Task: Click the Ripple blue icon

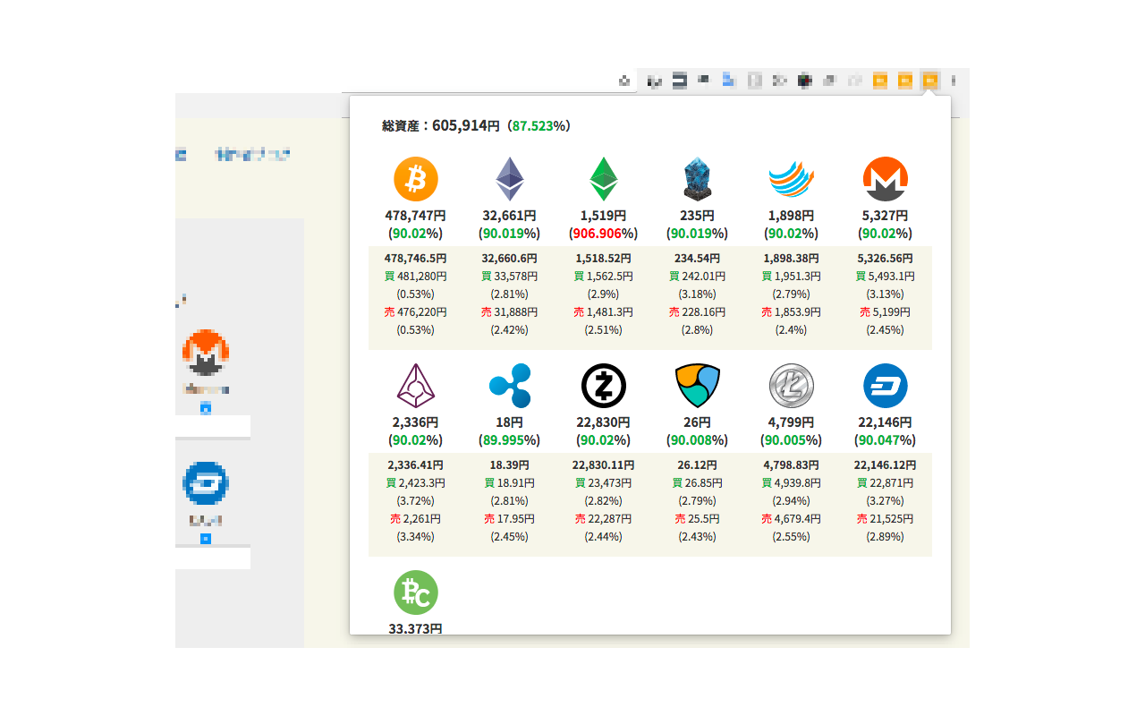Action: click(x=510, y=386)
